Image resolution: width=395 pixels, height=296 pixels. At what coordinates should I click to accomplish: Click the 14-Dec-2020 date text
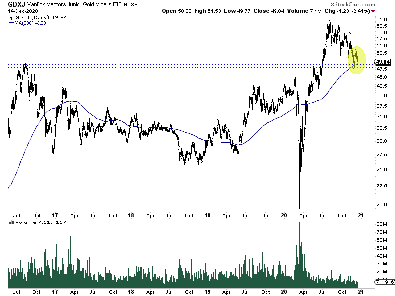(23, 11)
